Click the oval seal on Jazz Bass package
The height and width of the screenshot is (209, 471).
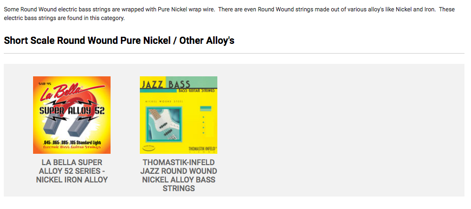tap(149, 147)
